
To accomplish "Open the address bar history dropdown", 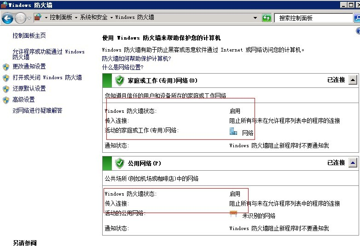I will (255, 18).
